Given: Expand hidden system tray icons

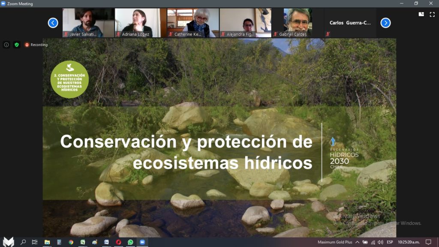Looking at the screenshot, I should click(358, 242).
